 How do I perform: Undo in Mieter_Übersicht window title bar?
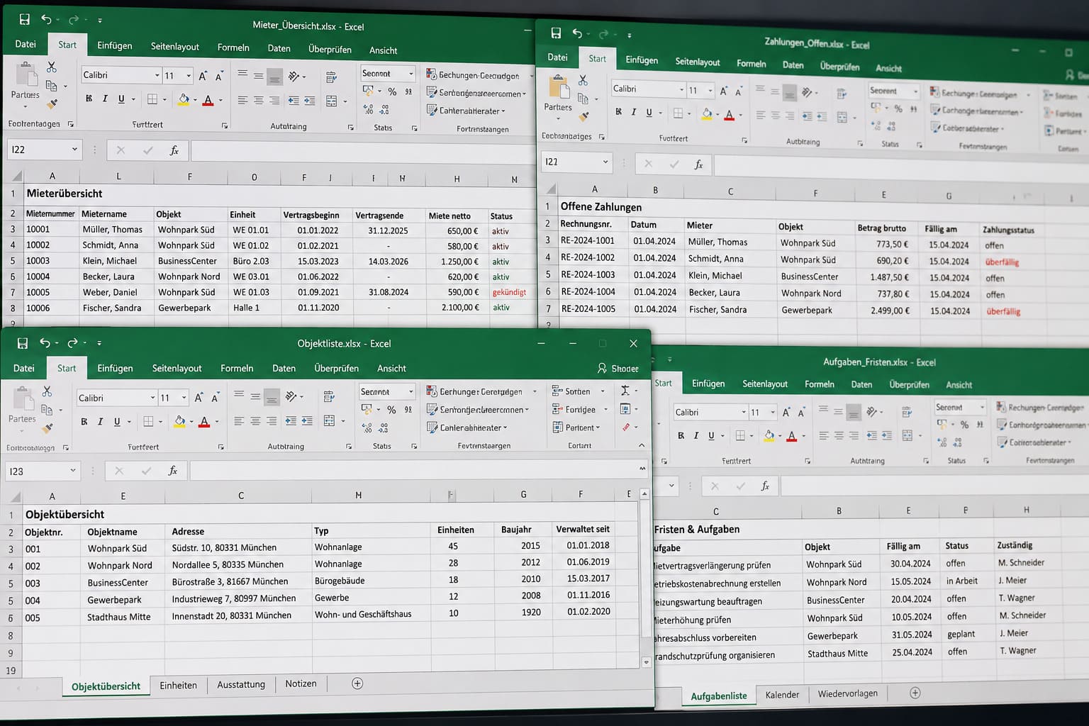coord(47,20)
